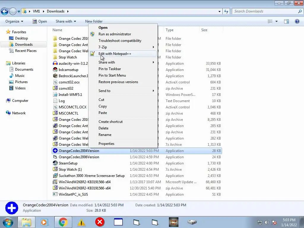Open the address bar history dropdown
This screenshot has width=304, height=228.
[x=219, y=12]
